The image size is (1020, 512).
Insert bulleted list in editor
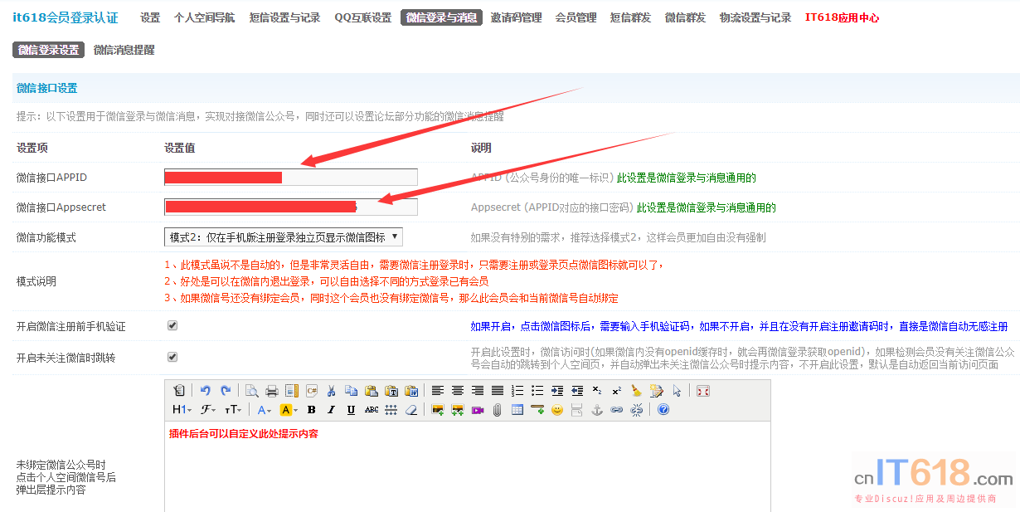coord(537,391)
